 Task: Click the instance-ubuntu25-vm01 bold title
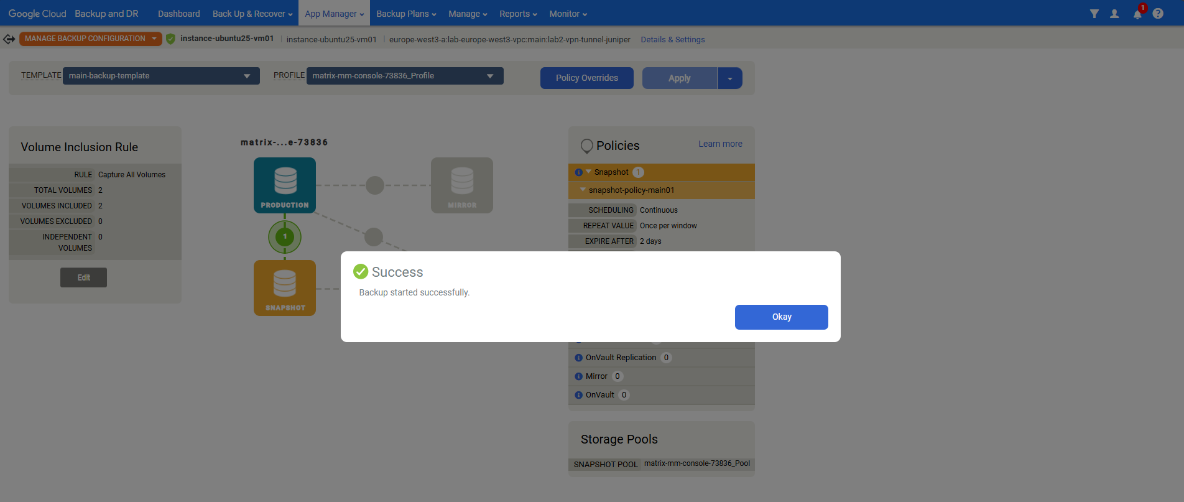[227, 39]
